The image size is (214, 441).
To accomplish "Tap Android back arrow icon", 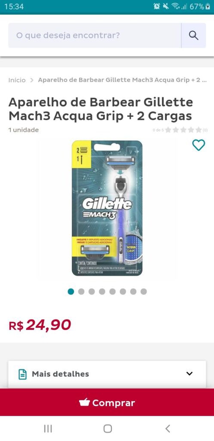I will pyautogui.click(x=167, y=428).
